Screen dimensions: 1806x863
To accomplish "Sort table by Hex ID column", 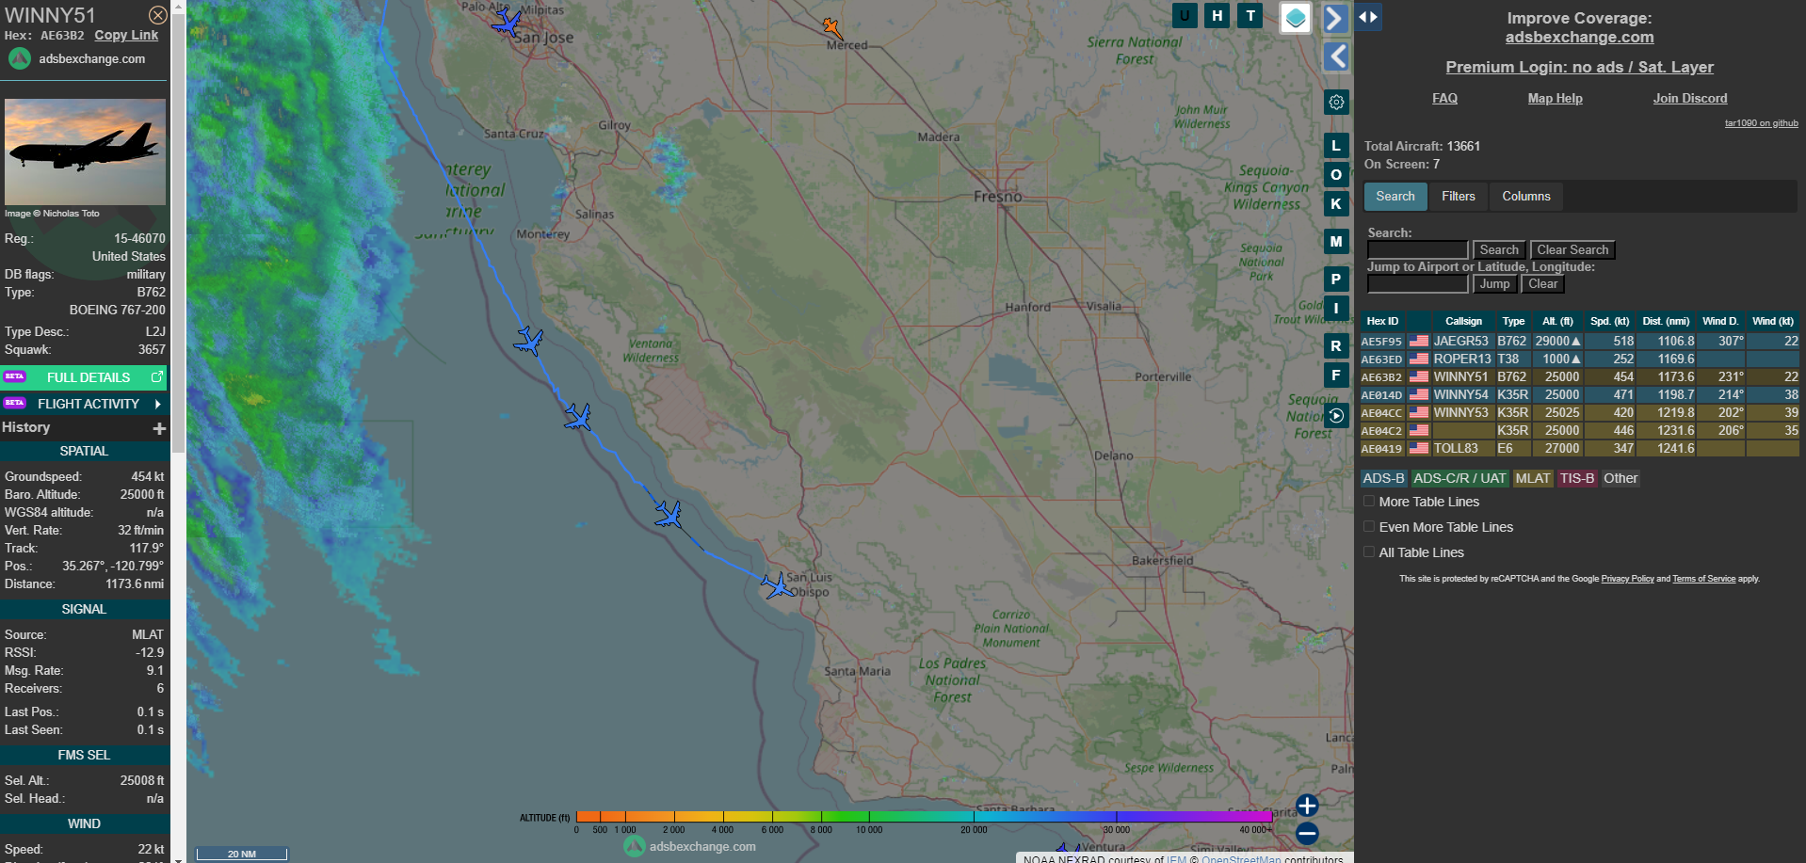I will point(1382,321).
